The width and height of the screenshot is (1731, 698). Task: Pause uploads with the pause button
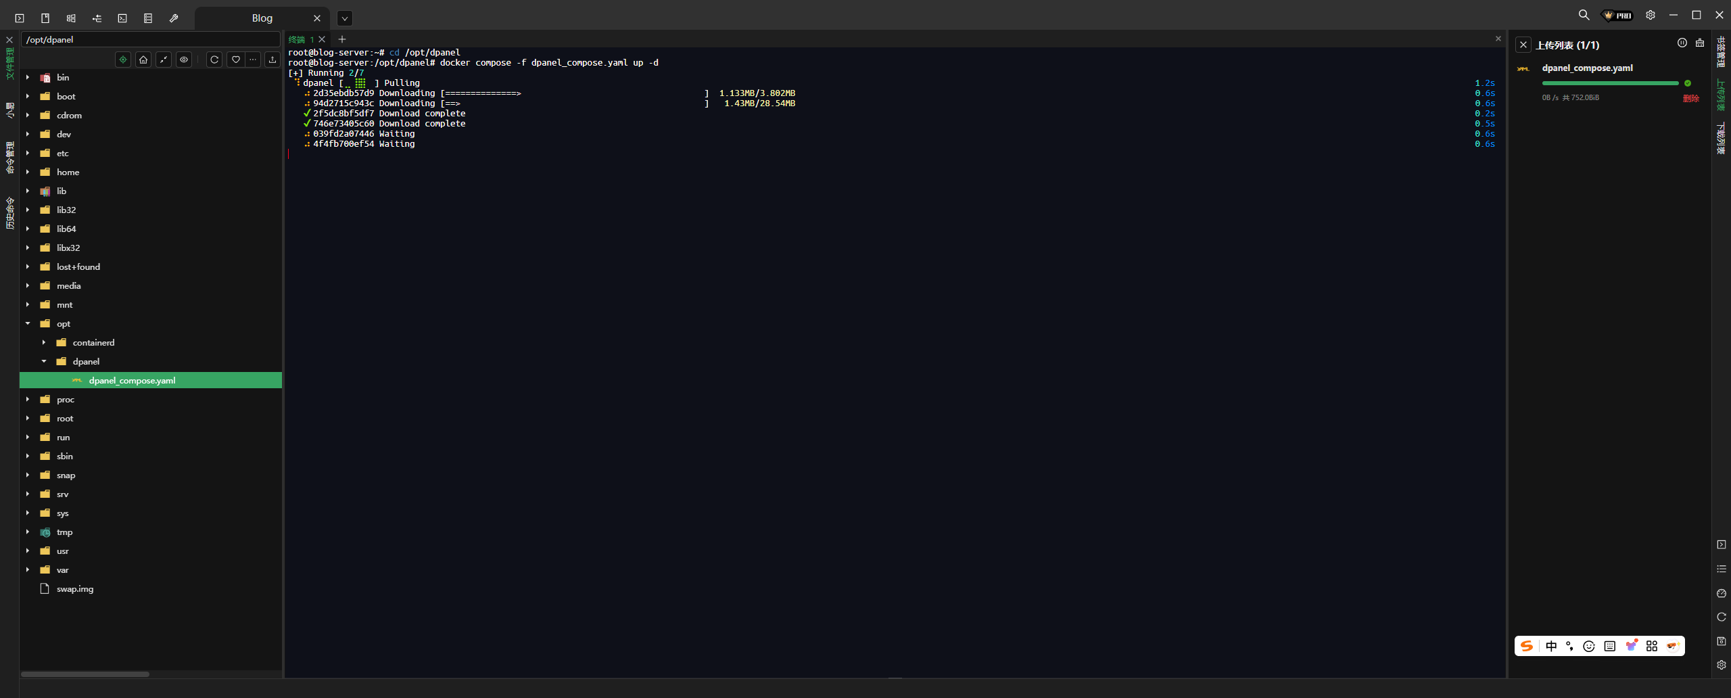pyautogui.click(x=1682, y=43)
